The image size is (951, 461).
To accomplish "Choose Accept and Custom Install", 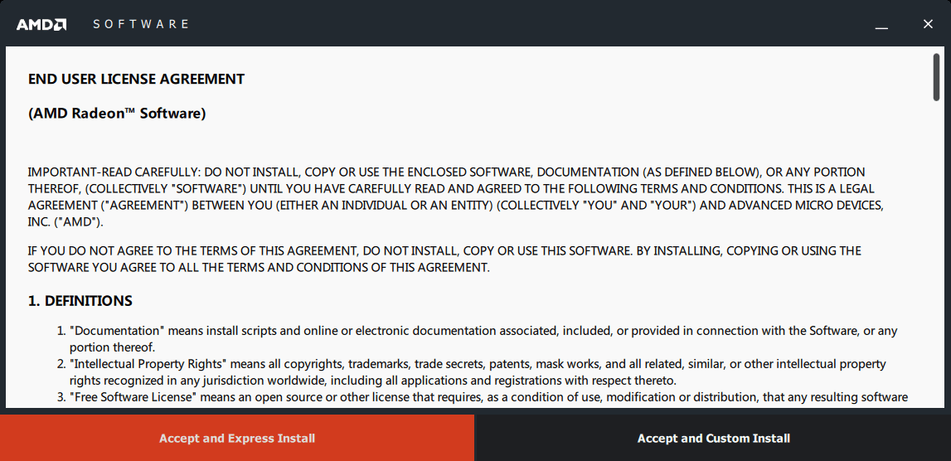I will [713, 438].
